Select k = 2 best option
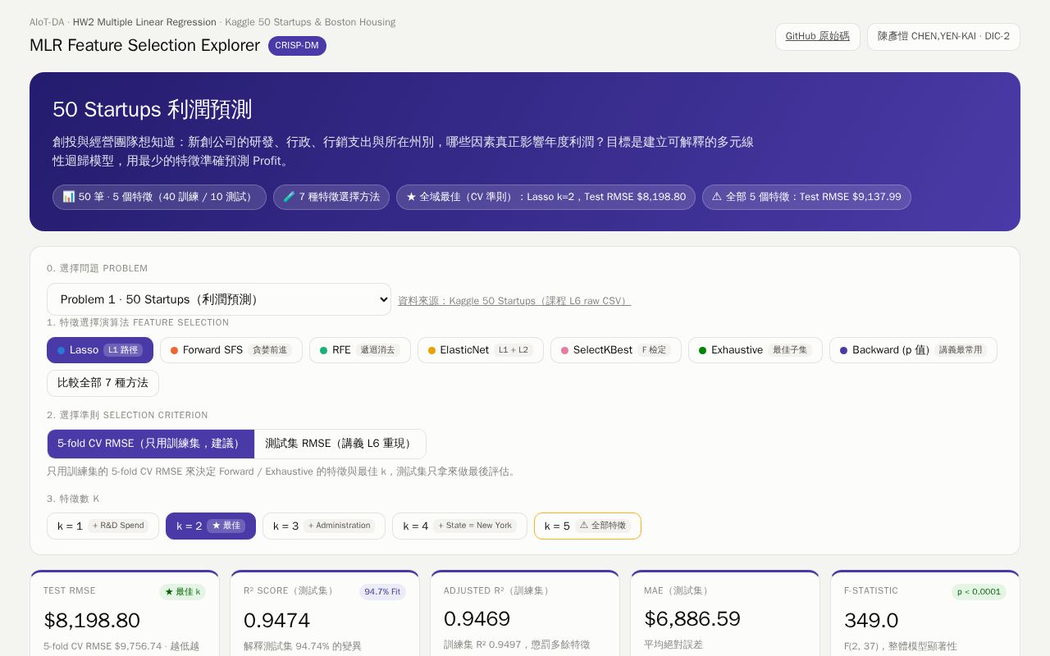The height and width of the screenshot is (656, 1050). tap(211, 526)
